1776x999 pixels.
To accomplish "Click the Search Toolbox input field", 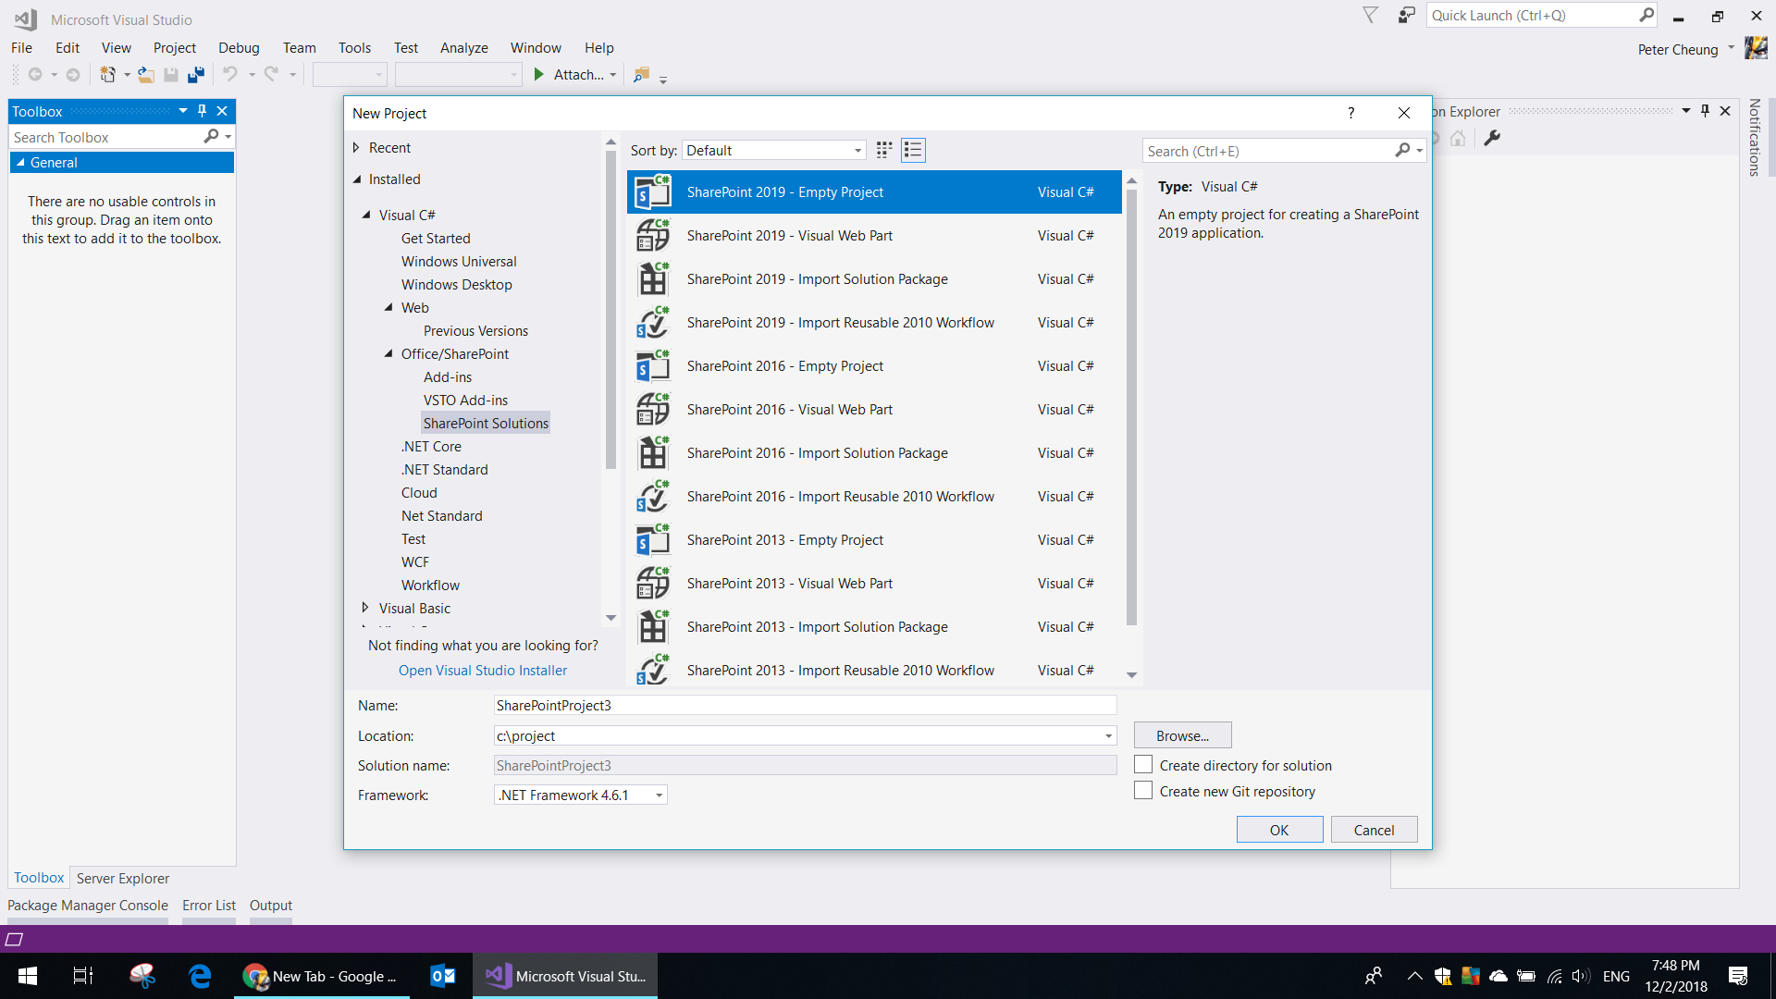I will [x=106, y=137].
